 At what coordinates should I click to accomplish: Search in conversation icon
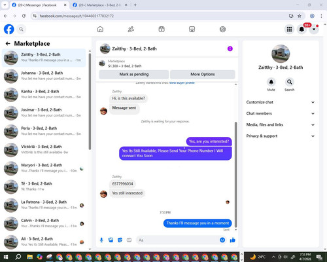pyautogui.click(x=290, y=82)
